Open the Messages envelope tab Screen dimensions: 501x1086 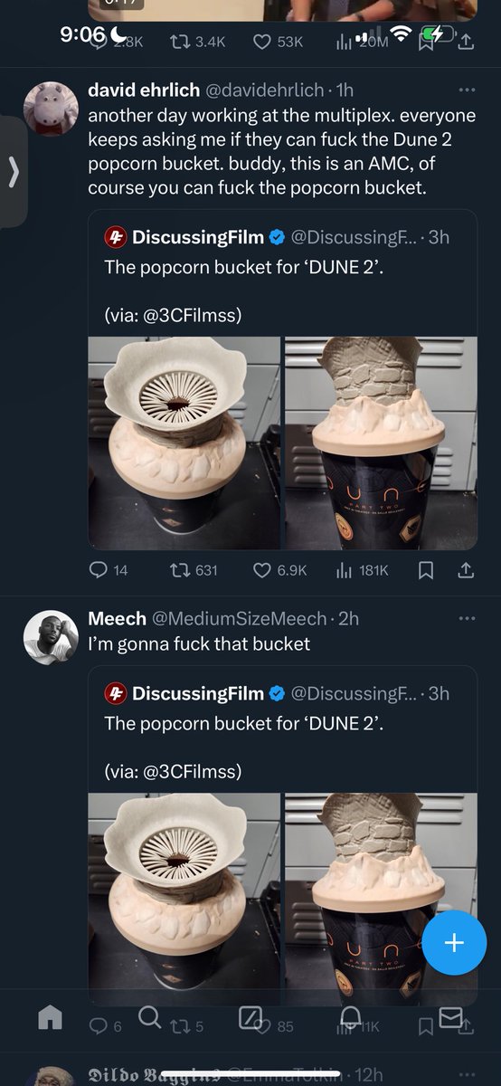click(x=449, y=1018)
